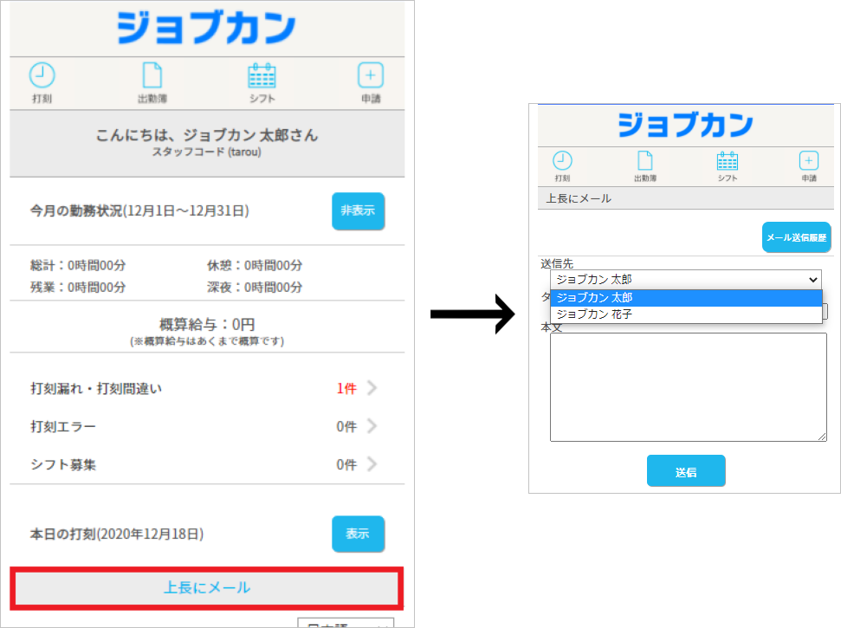Show today's clock-ins with 表示 button
Viewport: 841px width, 628px height.
coord(359,534)
